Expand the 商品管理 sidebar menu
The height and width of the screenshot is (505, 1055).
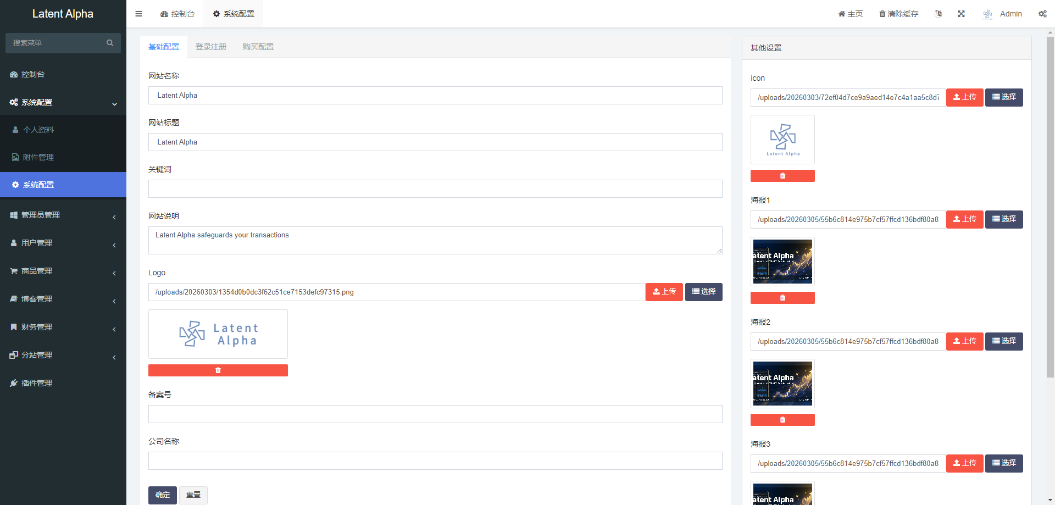[63, 271]
